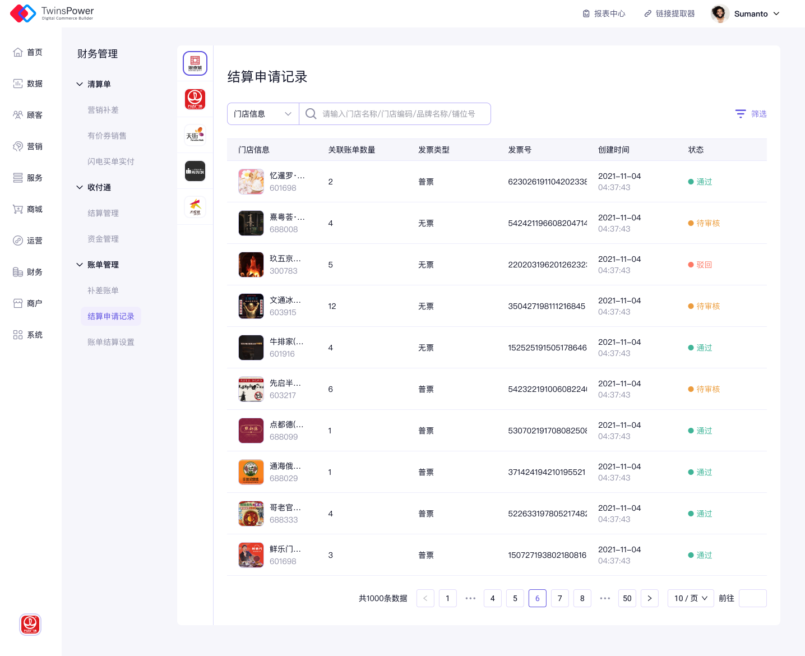
Task: Click the TwinsPower logo icon
Action: click(x=23, y=13)
